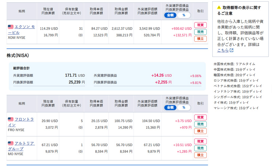
Task: Click the 3,542.99 USD valuation cell
Action: [150, 29]
